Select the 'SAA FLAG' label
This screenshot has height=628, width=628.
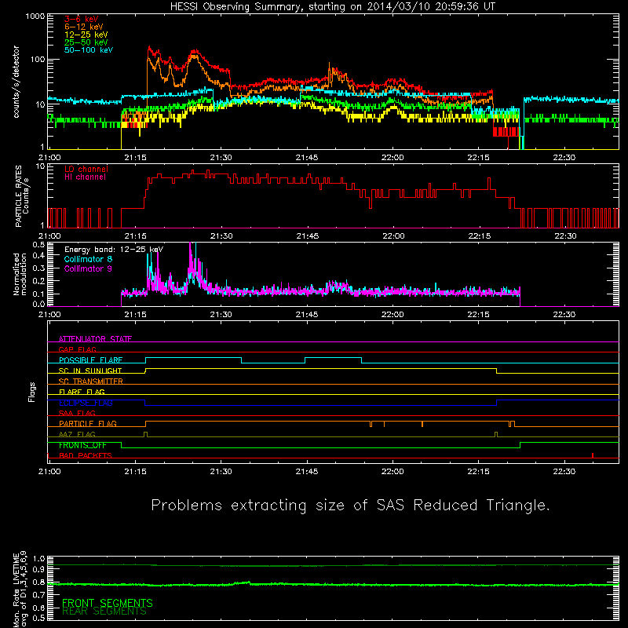click(x=77, y=413)
